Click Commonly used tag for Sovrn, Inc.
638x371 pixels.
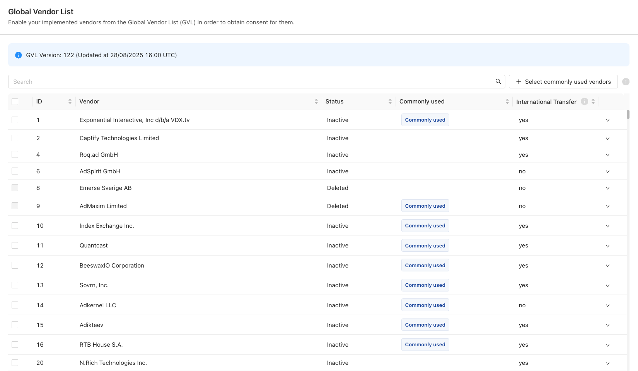click(x=425, y=285)
